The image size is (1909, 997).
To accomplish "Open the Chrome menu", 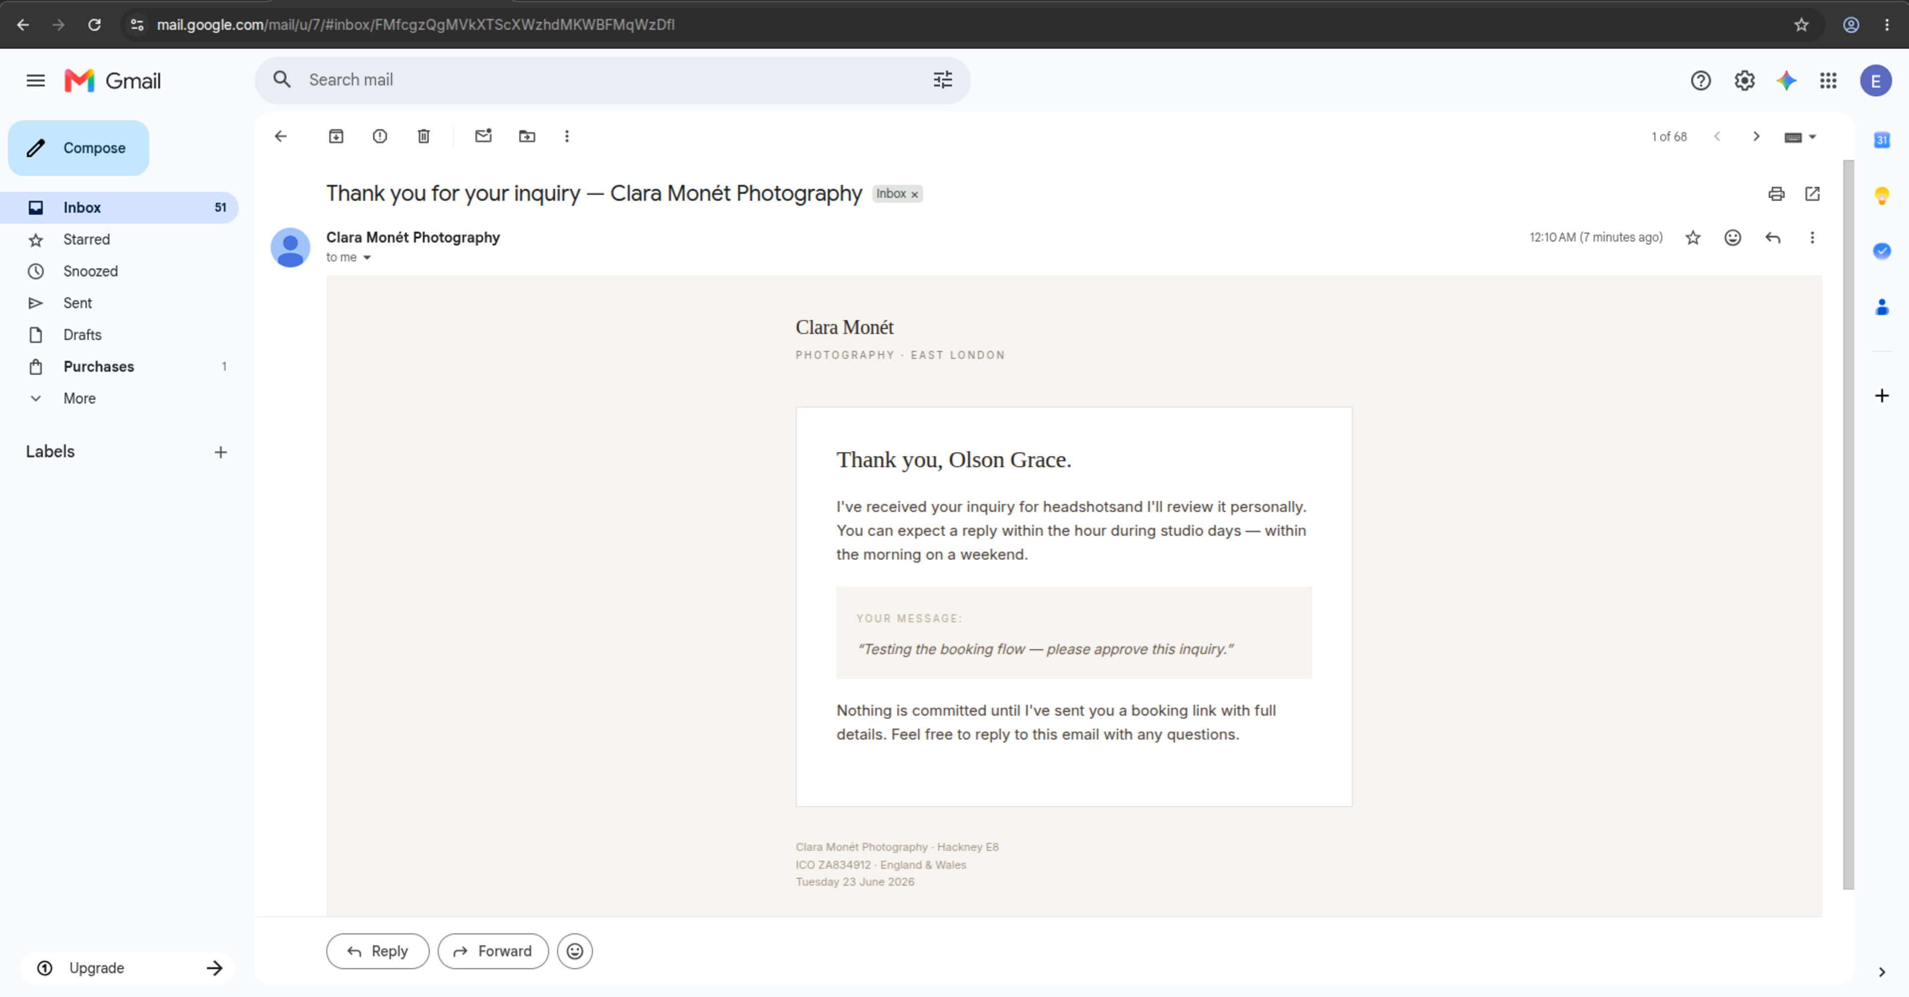I will pyautogui.click(x=1887, y=24).
